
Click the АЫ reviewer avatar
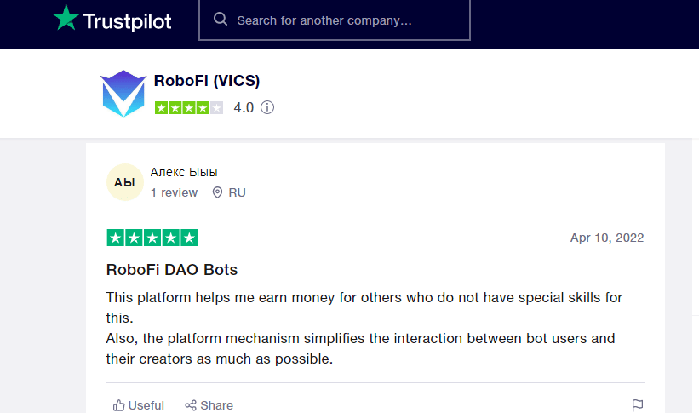(x=124, y=182)
